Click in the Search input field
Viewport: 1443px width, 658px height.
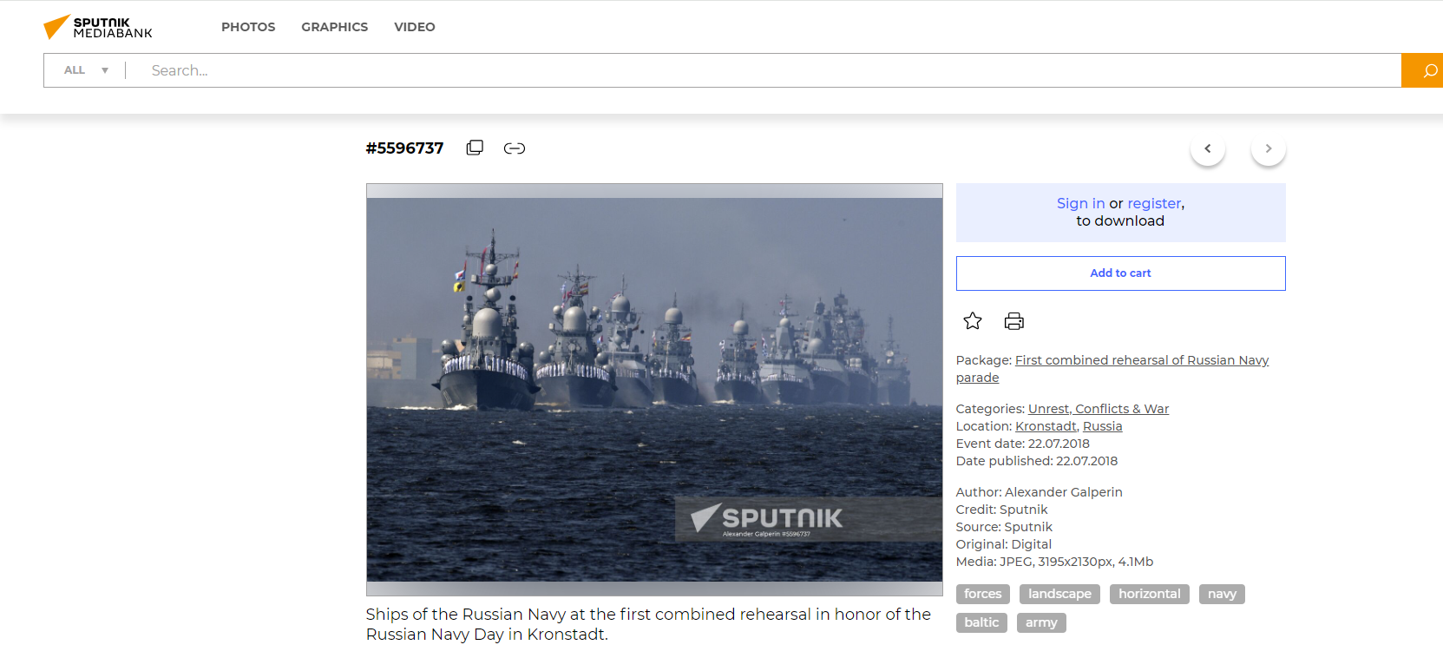click(764, 70)
